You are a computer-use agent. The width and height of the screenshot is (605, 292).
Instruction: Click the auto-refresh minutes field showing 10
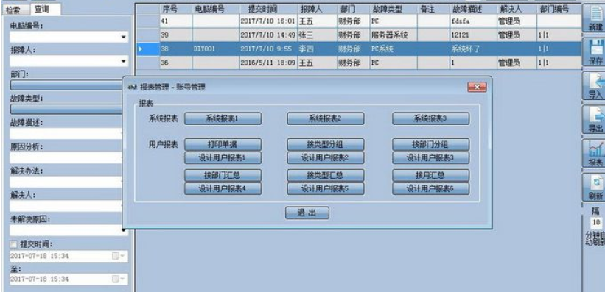[596, 223]
